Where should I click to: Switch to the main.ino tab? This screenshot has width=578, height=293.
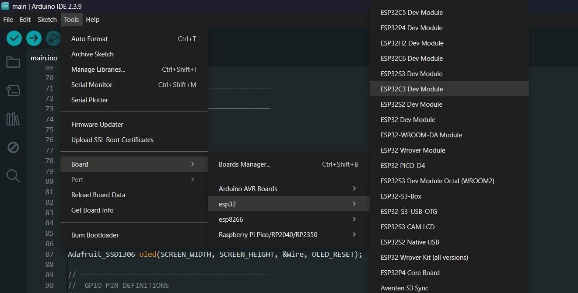(44, 58)
